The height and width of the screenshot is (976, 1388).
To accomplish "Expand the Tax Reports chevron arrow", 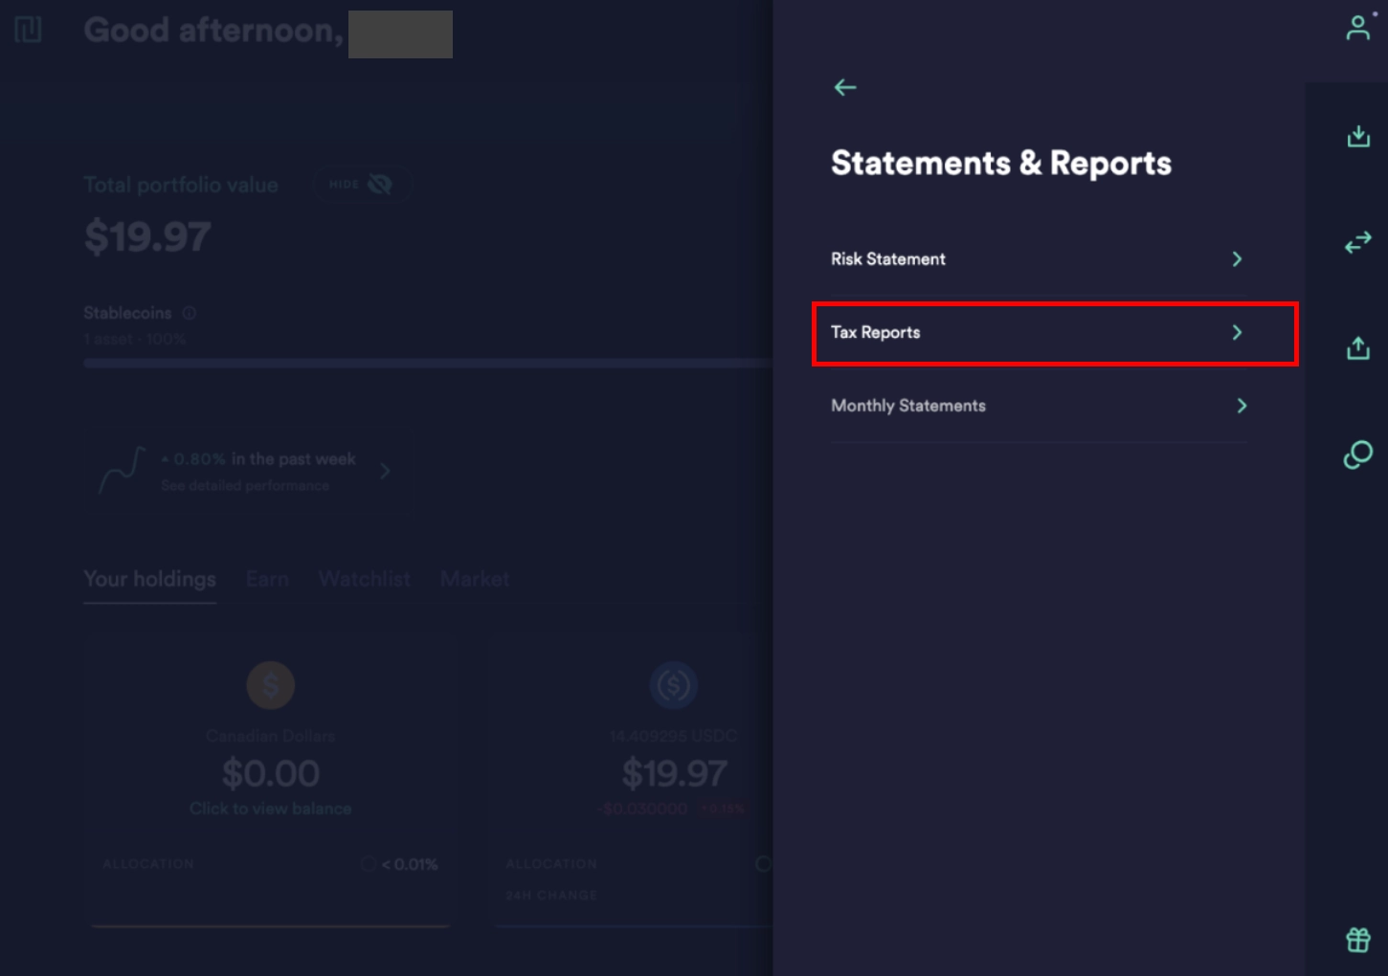I will pos(1237,332).
